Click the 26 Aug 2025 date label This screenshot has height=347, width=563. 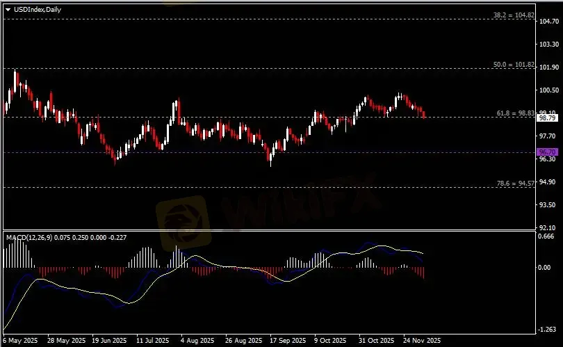pyautogui.click(x=243, y=341)
